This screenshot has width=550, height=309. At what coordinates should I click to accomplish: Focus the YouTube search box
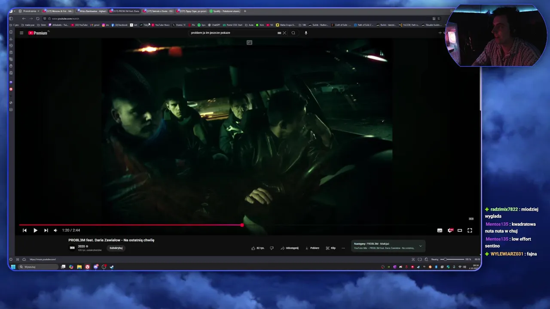pyautogui.click(x=232, y=33)
